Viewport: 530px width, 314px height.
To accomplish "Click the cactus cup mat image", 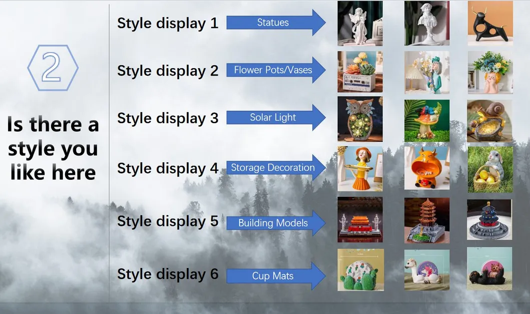I will (x=360, y=269).
